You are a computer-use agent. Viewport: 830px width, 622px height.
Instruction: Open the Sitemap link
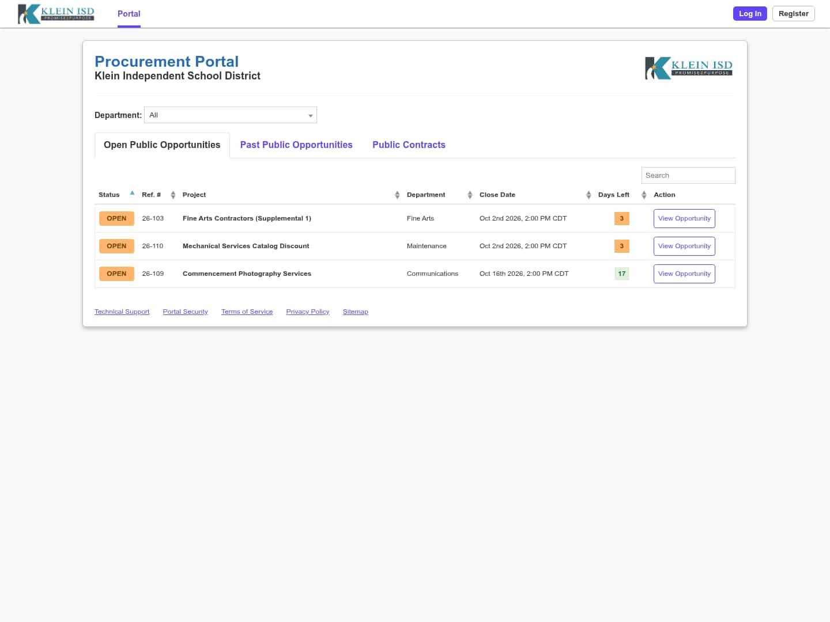coord(355,312)
